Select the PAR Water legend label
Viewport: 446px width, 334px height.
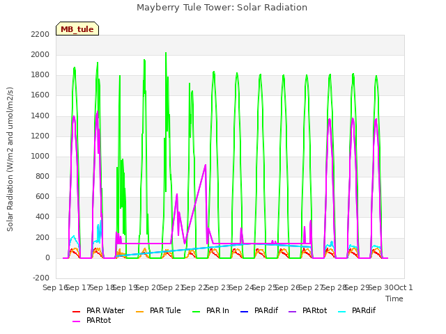105,311
